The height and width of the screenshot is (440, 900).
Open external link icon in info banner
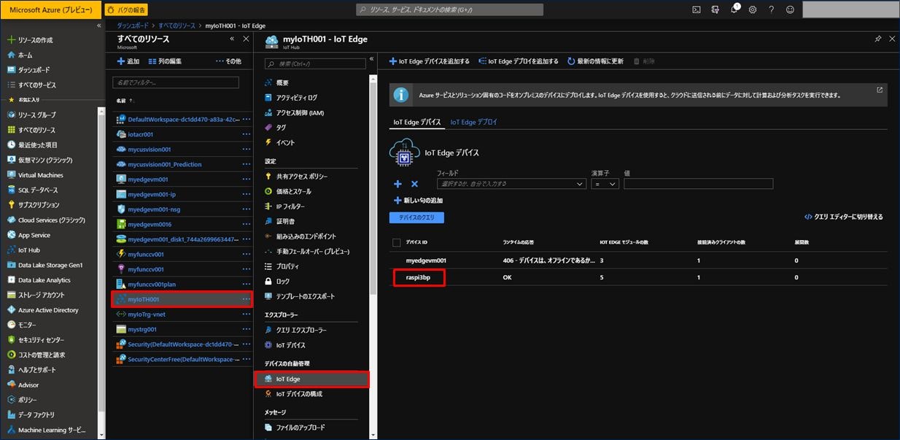tap(880, 90)
